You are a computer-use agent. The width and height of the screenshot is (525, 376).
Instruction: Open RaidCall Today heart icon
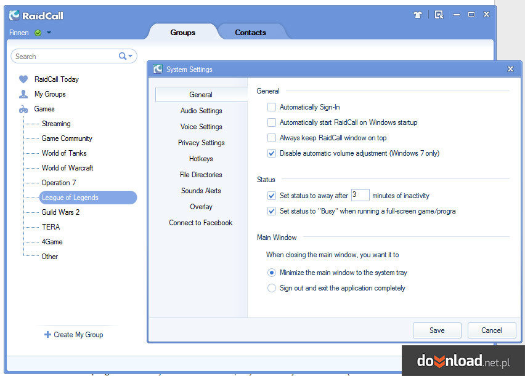23,79
